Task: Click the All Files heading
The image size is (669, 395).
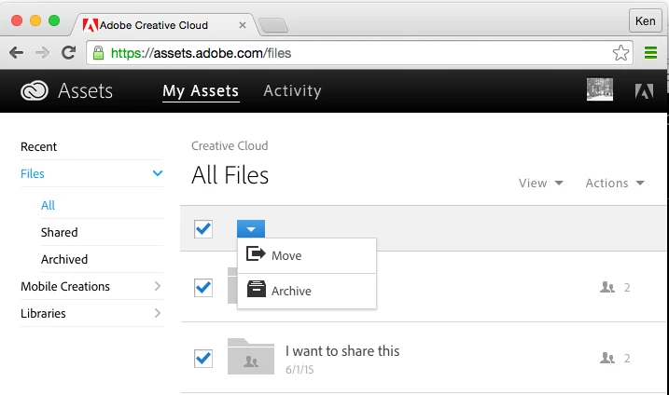Action: click(x=230, y=175)
